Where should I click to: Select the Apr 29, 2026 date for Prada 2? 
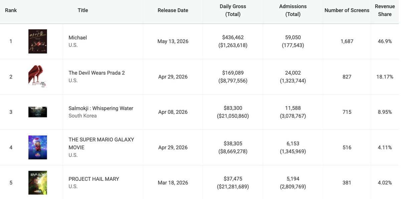coord(173,77)
